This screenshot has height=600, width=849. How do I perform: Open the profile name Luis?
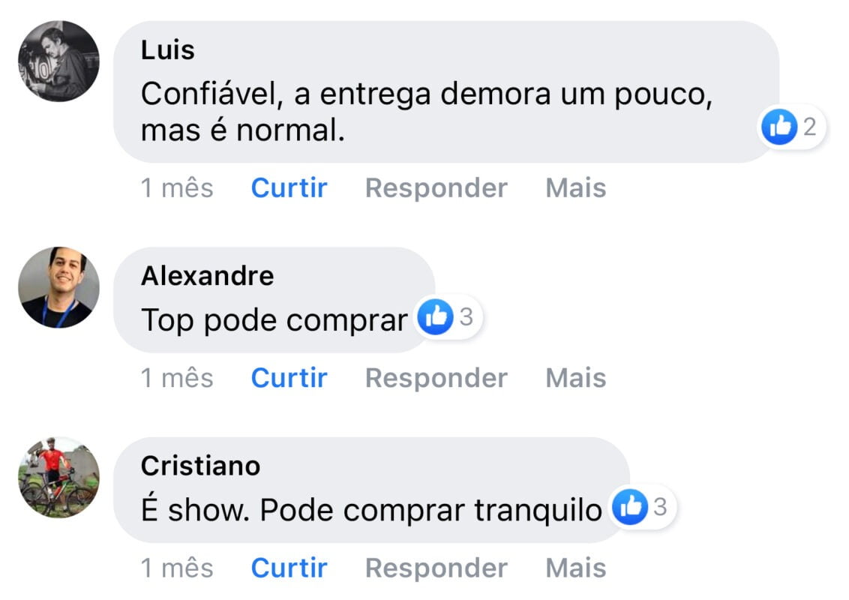167,50
